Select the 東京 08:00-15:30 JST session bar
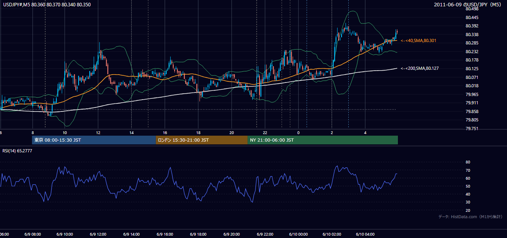The height and width of the screenshot is (238, 507). 94,140
